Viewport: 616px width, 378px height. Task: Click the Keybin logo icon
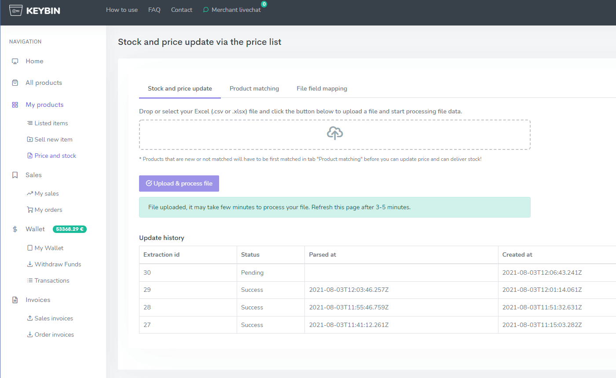16,11
